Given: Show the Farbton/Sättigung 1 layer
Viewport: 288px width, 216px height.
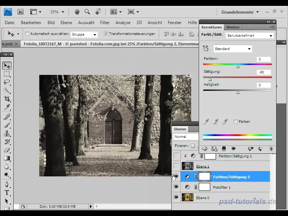Looking at the screenshot, I should tap(176, 156).
